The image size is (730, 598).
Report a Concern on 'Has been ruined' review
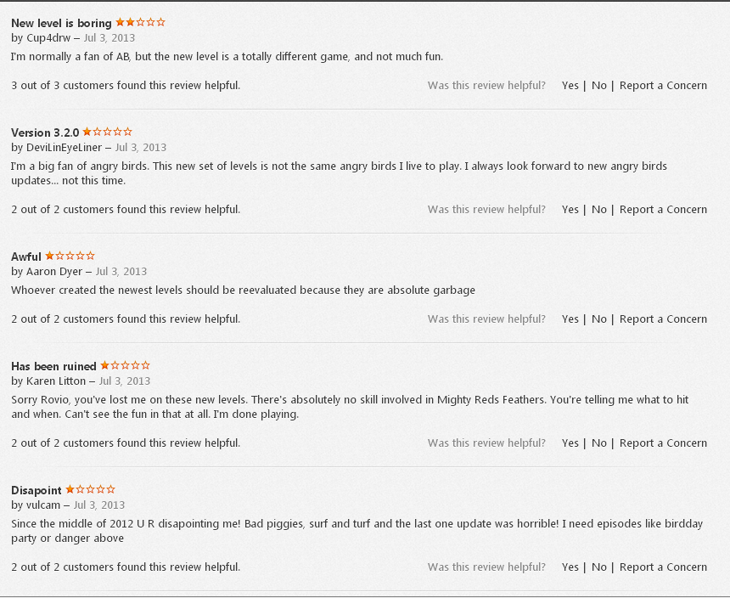point(663,443)
